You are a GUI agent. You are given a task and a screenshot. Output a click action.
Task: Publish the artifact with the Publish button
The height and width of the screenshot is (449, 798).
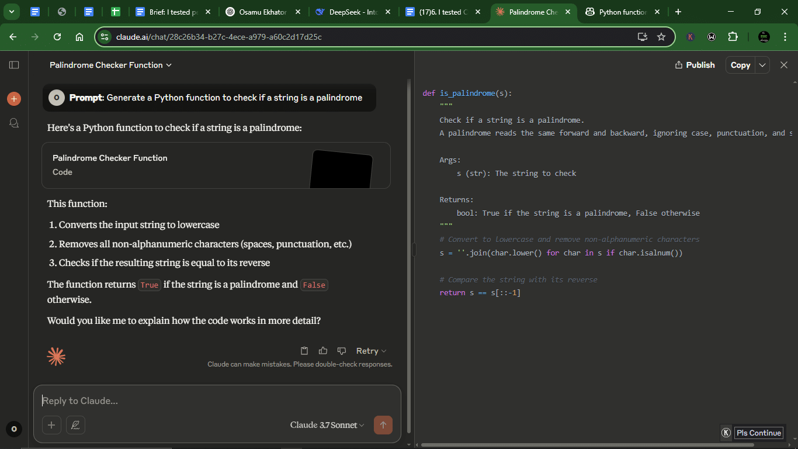click(x=695, y=65)
